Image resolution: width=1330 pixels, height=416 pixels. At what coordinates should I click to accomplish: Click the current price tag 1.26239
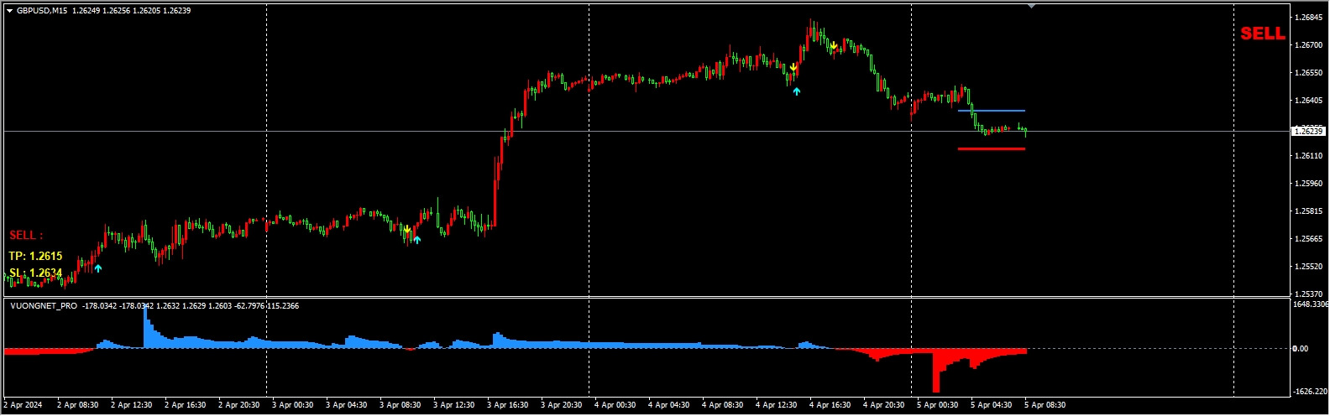1306,131
